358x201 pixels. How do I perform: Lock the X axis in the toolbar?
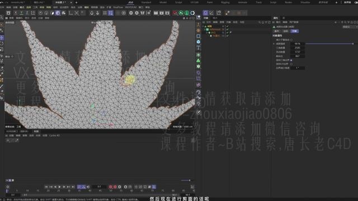click(16, 13)
